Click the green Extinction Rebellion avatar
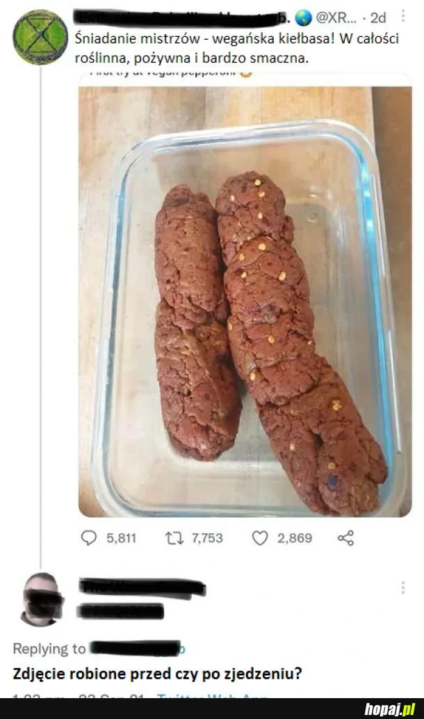 pos(40,37)
